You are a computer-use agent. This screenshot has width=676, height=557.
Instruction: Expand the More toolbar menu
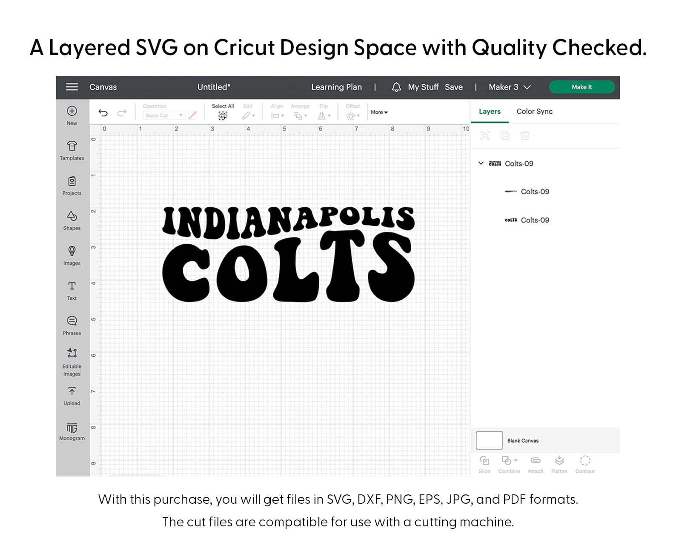point(379,112)
